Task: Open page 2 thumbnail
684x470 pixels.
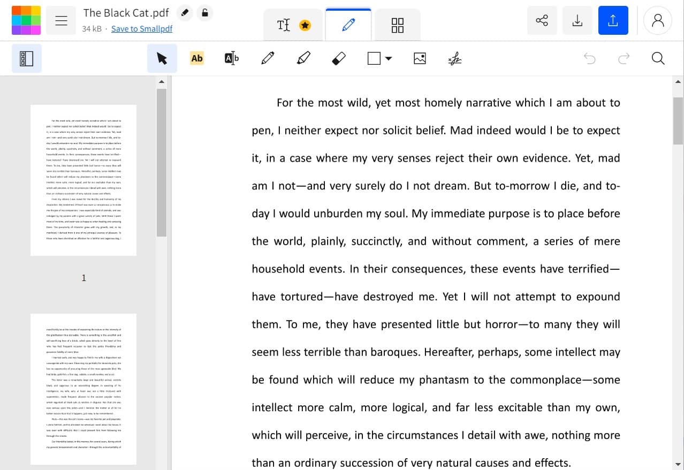Action: click(83, 389)
